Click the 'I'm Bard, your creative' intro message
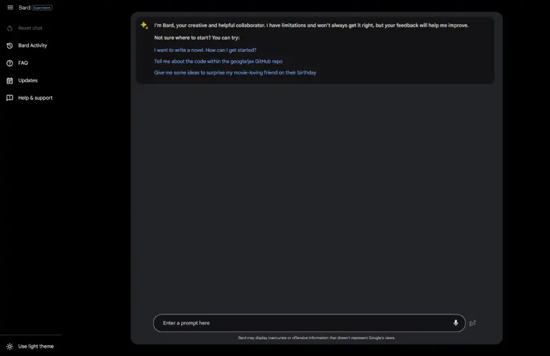Viewport: 550px width, 356px height. point(311,25)
